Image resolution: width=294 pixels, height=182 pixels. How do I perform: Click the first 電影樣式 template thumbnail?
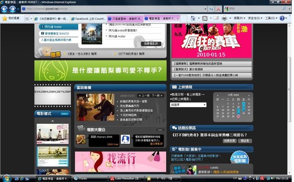[x=52, y=134]
